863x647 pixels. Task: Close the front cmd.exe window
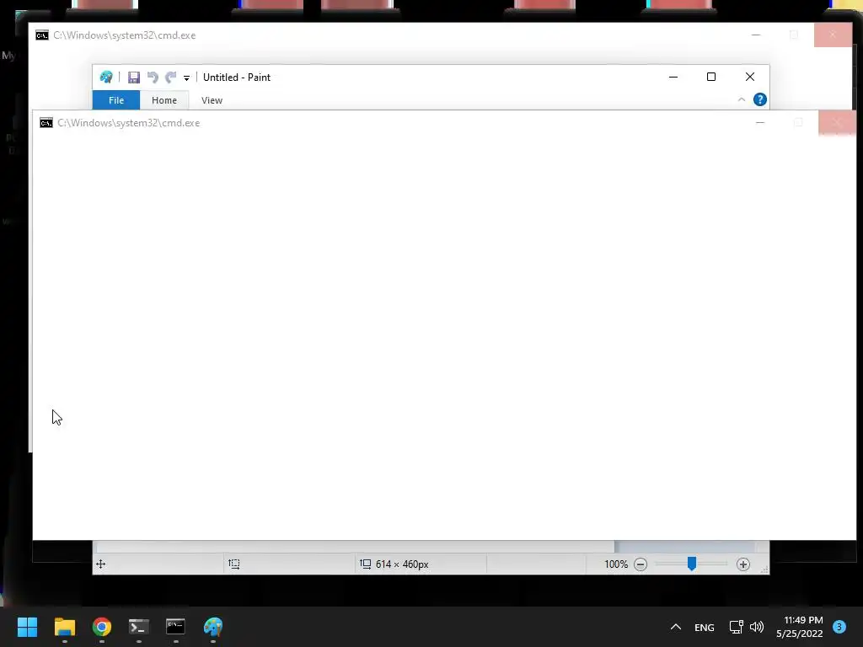837,123
